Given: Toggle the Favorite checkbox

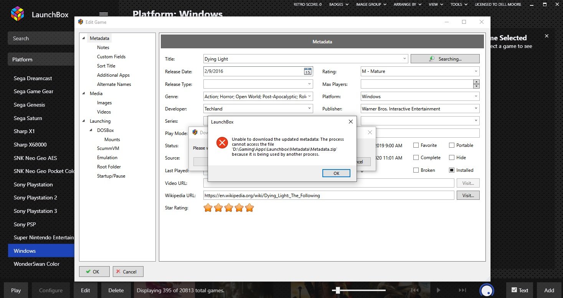Looking at the screenshot, I should pyautogui.click(x=416, y=145).
